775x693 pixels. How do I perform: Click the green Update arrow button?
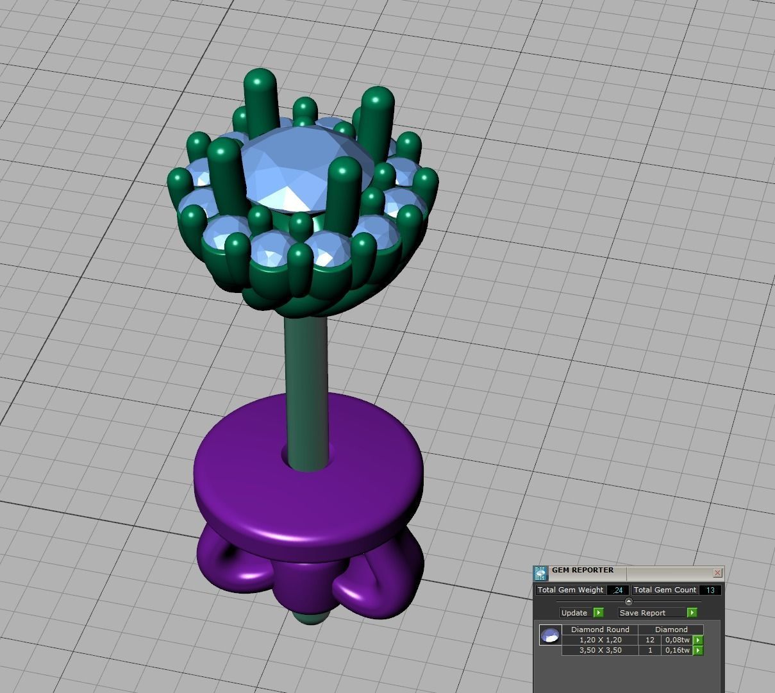[x=599, y=612]
